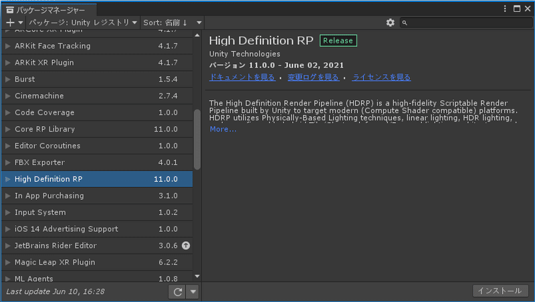535x302 pixels.
Task: Select the Core RP Library package
Action: click(x=97, y=129)
